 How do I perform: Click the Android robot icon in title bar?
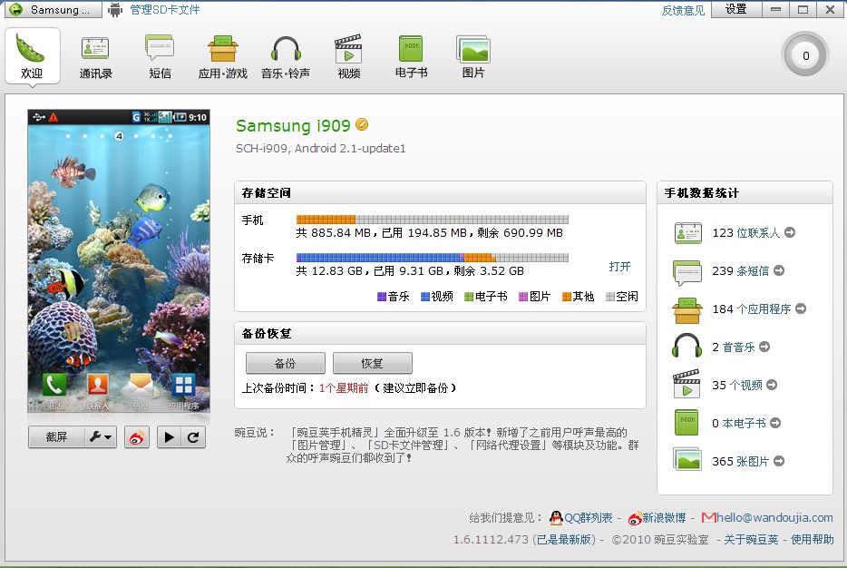[x=115, y=10]
